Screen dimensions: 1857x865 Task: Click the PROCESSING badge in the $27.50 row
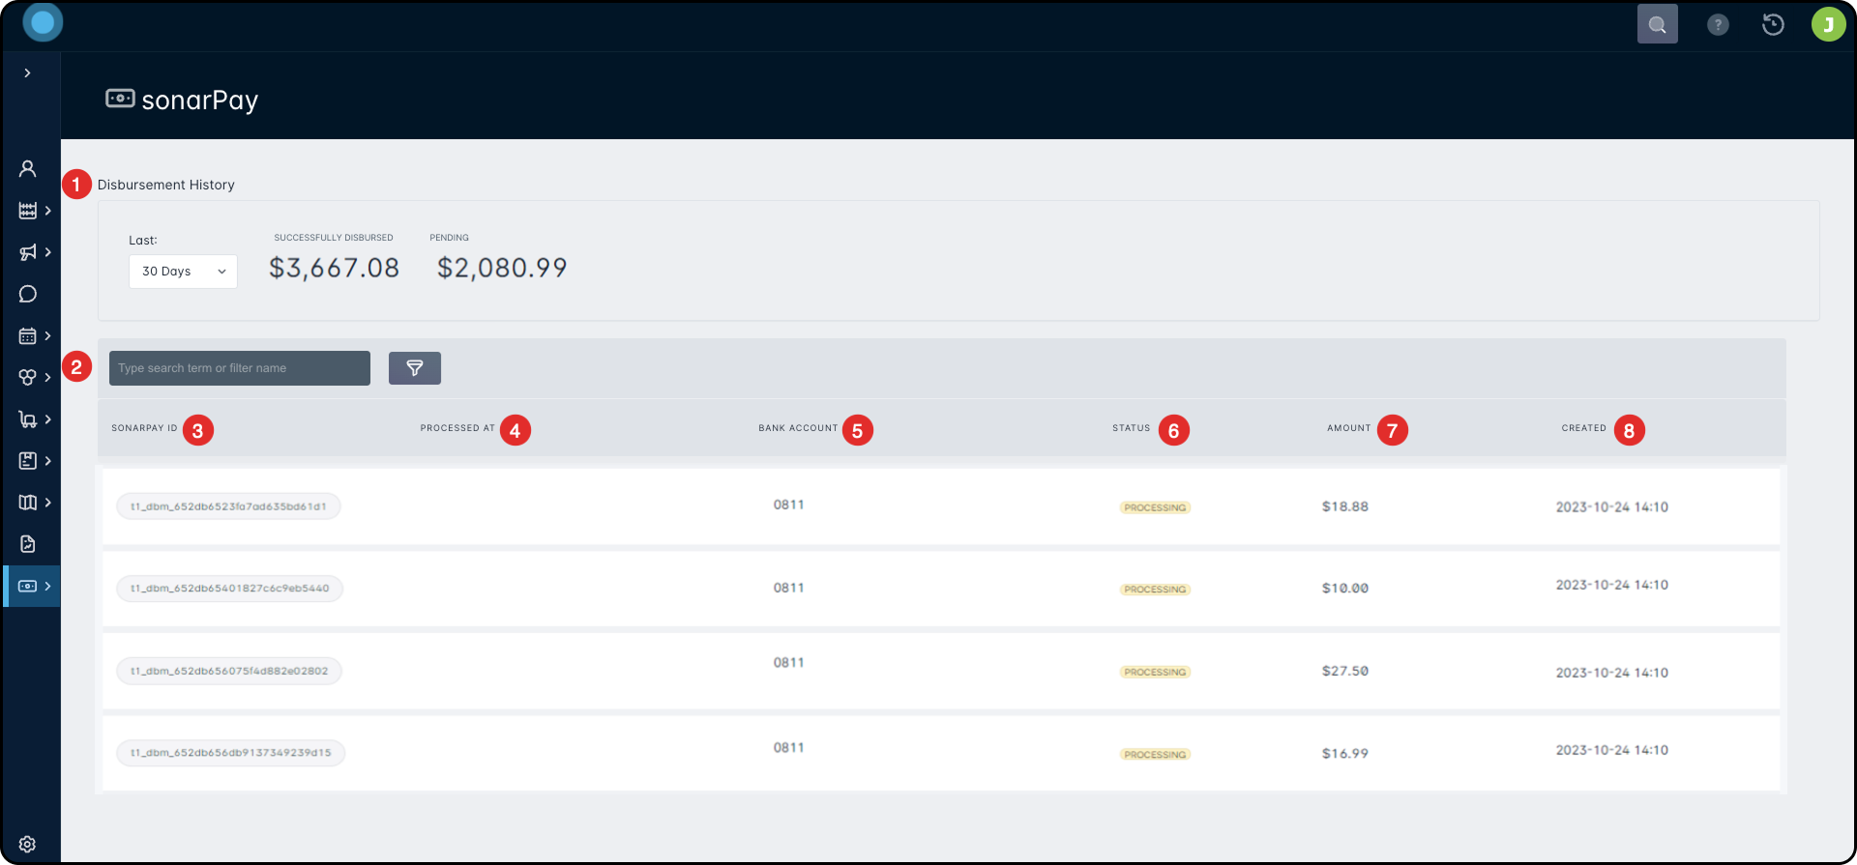(x=1155, y=672)
